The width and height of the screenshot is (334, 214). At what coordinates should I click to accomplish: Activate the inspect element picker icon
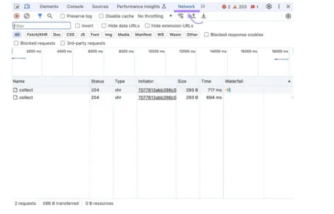pos(17,7)
